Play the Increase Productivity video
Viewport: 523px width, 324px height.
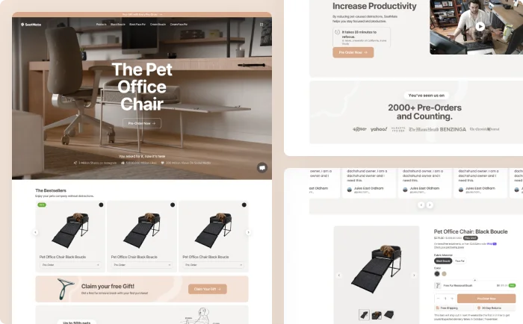480,26
